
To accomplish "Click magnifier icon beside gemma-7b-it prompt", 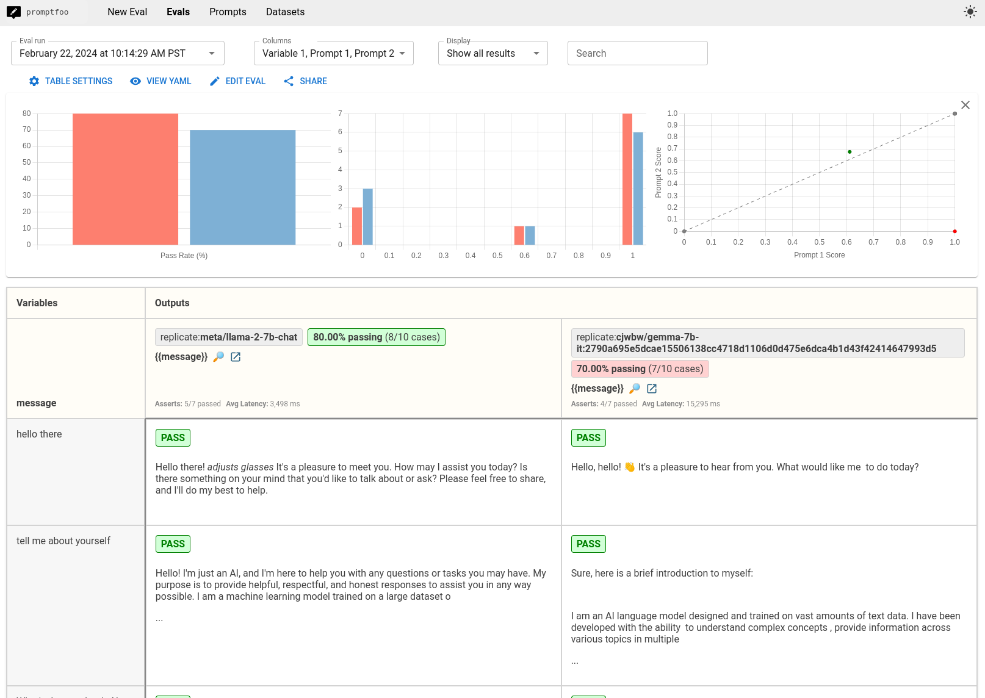I will point(635,389).
